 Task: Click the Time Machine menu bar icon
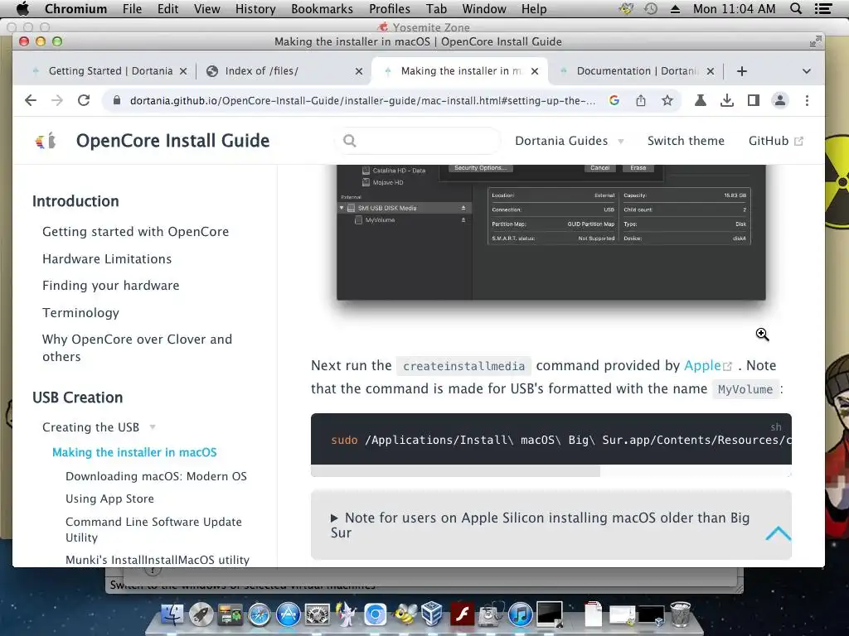651,8
